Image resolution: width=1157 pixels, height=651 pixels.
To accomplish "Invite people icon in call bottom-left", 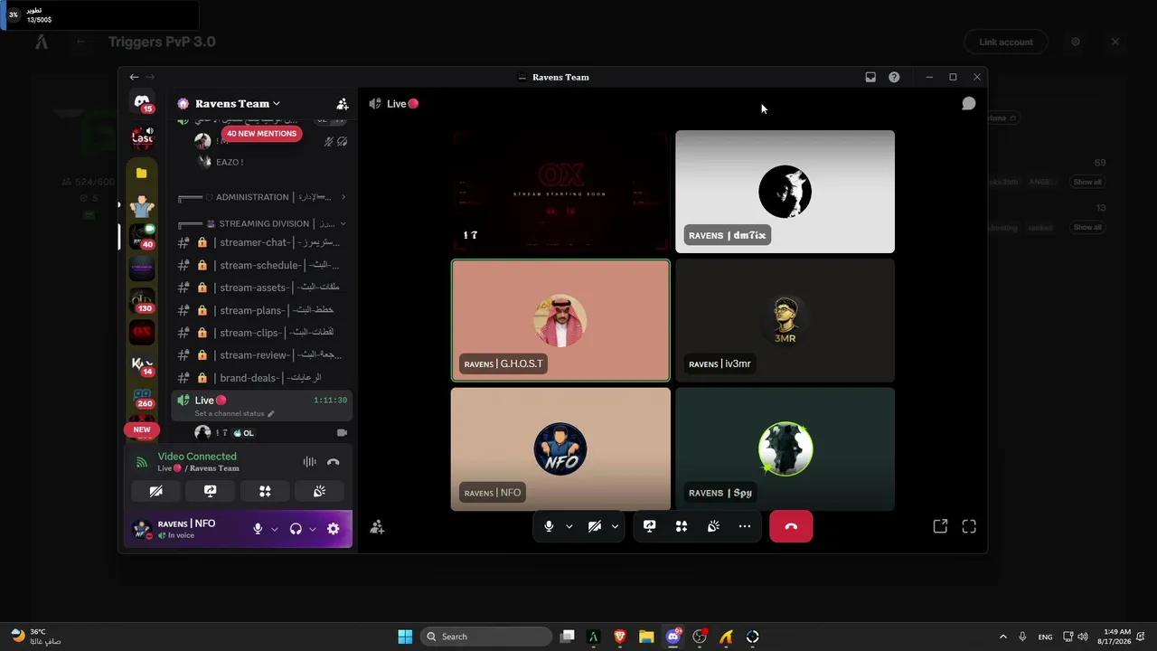I will (378, 527).
